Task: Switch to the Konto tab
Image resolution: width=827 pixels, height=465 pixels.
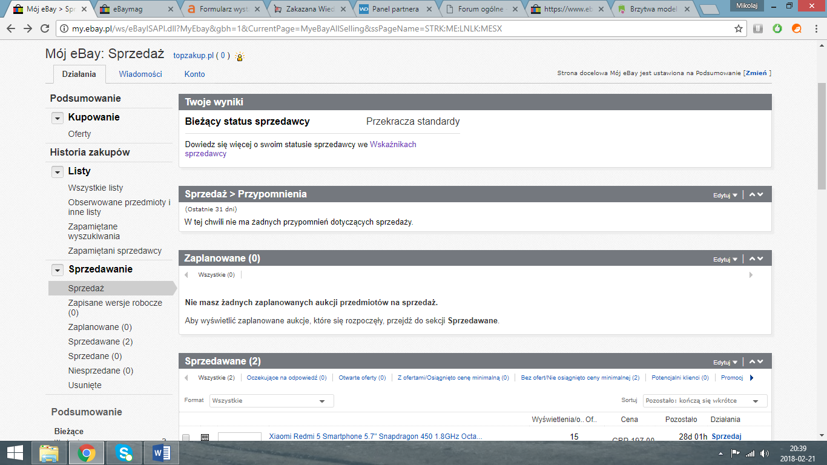Action: [195, 74]
